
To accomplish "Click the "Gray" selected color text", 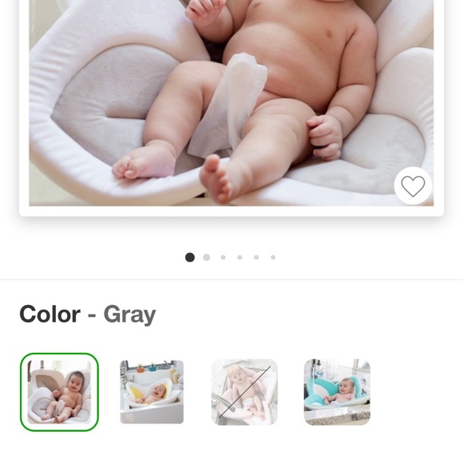I will click(x=129, y=315).
